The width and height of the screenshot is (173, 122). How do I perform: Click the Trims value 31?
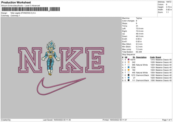[x=137, y=26]
